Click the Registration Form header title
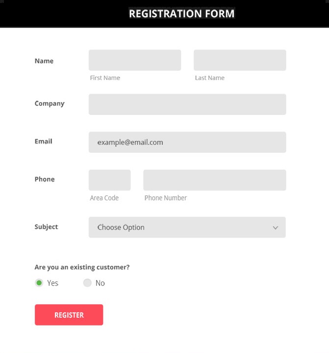This screenshot has width=329, height=353. [181, 14]
